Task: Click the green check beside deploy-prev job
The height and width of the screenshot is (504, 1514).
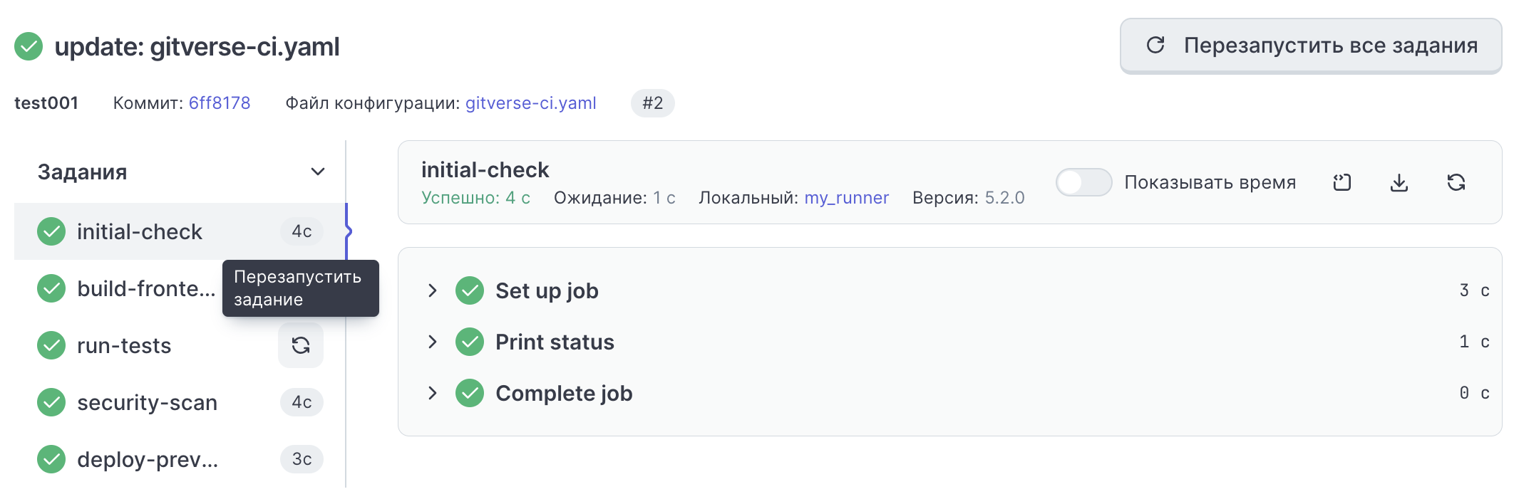Action: (x=51, y=459)
